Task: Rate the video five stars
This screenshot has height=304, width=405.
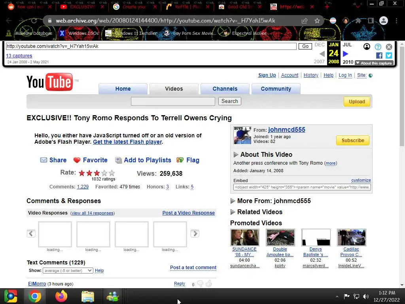Action: [x=112, y=173]
